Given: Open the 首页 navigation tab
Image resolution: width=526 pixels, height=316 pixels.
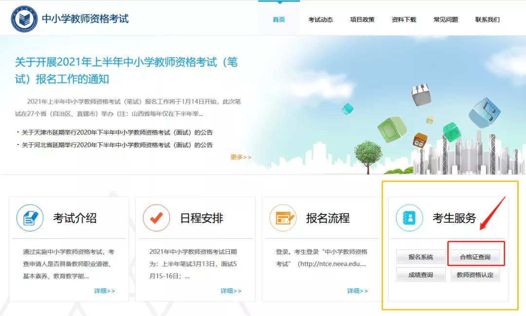Looking at the screenshot, I should 279,19.
